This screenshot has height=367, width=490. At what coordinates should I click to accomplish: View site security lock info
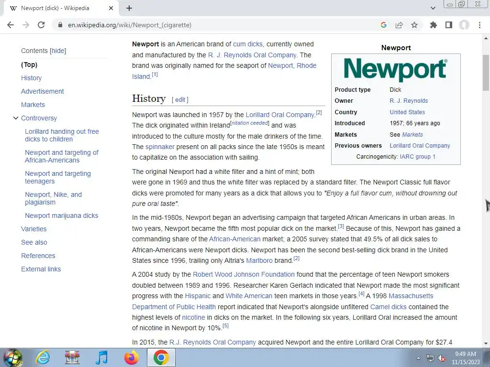[x=60, y=25]
